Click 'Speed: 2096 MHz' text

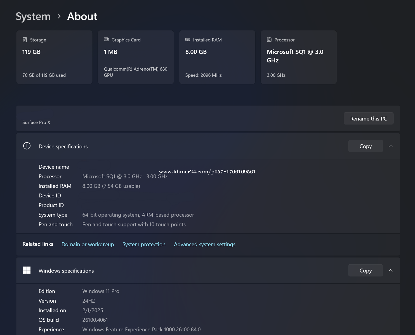click(x=203, y=75)
